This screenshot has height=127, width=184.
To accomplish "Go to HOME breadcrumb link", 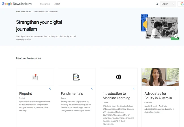I will pyautogui.click(x=18, y=12).
